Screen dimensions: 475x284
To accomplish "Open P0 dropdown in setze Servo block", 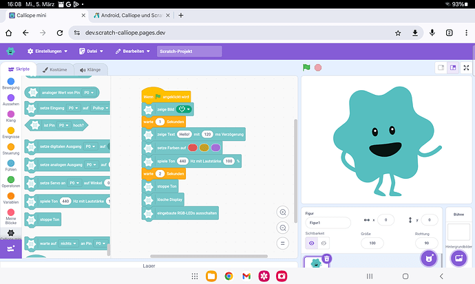I will [74, 183].
